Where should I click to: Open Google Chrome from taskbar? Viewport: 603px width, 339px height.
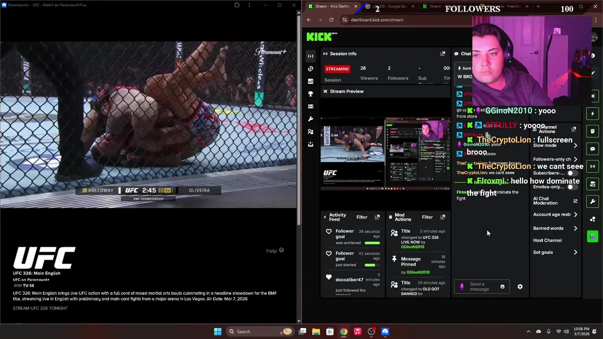344,331
